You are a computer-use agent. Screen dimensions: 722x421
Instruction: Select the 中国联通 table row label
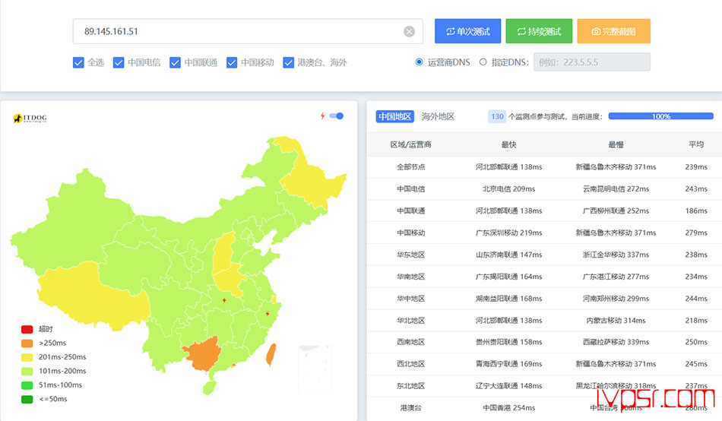click(410, 211)
